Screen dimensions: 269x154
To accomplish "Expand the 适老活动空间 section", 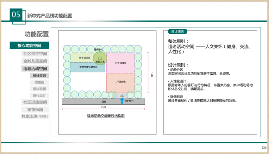I will point(35,68).
